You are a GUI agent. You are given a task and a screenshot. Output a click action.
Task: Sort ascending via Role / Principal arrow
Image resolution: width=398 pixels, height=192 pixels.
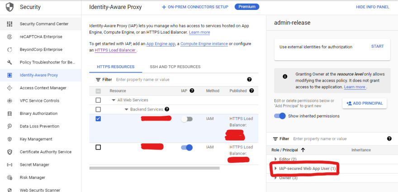pos(303,150)
